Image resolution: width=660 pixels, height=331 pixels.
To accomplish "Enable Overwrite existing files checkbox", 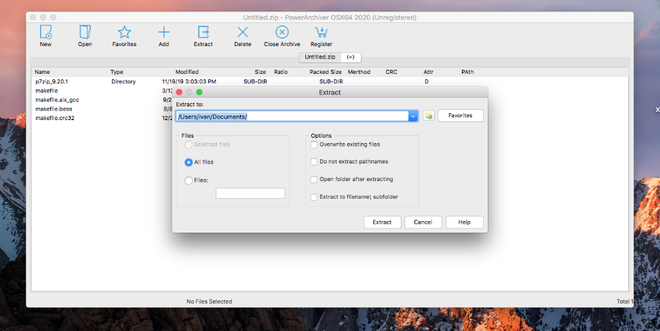I will click(314, 144).
